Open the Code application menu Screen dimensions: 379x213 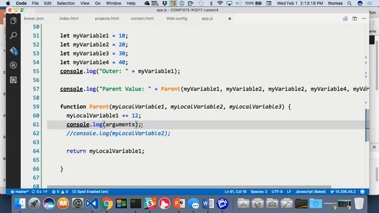[21, 4]
